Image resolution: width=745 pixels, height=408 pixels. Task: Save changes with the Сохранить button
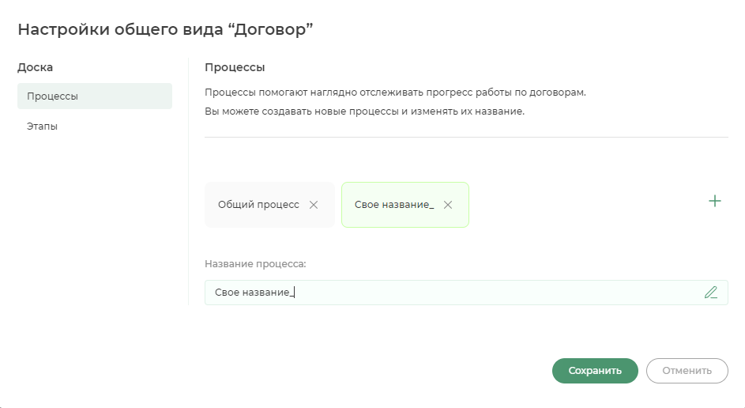point(595,370)
